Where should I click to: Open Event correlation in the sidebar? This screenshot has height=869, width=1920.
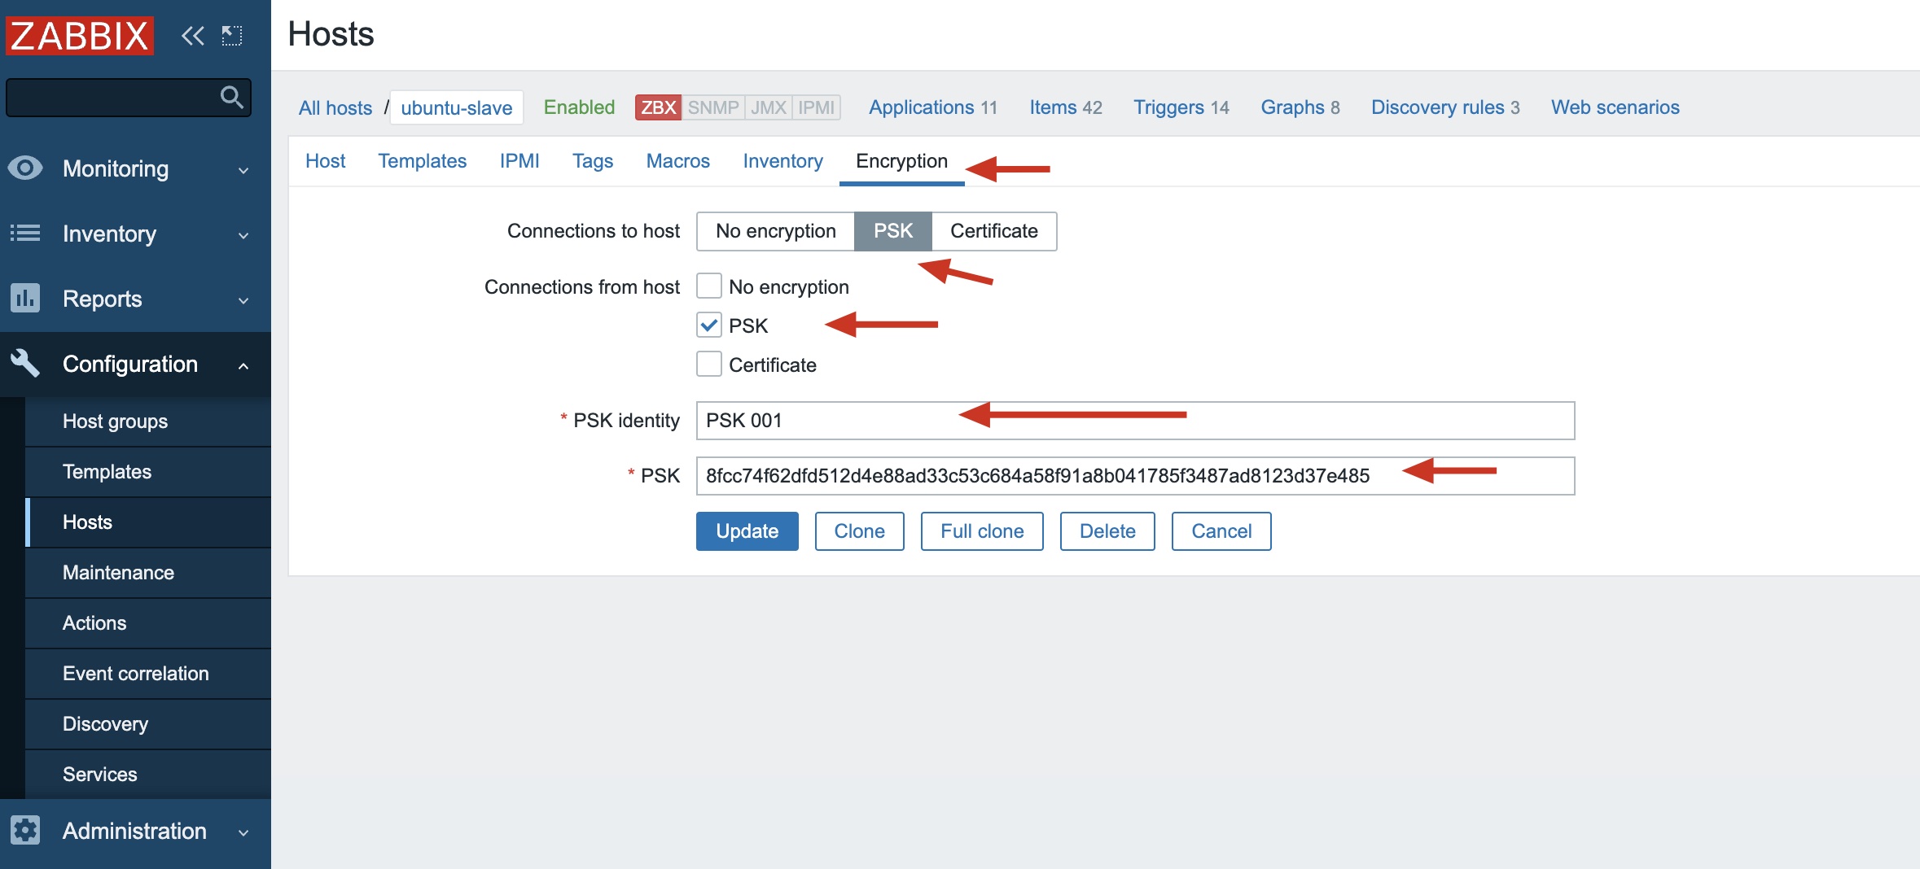pyautogui.click(x=148, y=674)
